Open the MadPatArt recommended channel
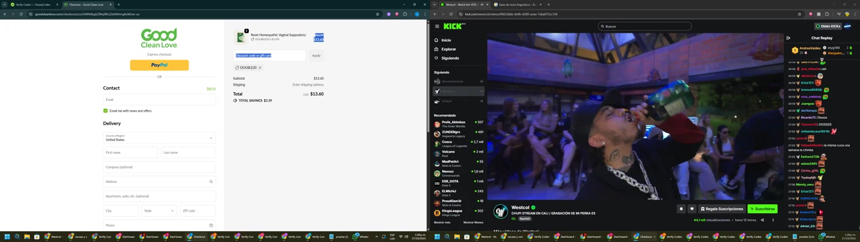The width and height of the screenshot is (860, 242). point(459,163)
